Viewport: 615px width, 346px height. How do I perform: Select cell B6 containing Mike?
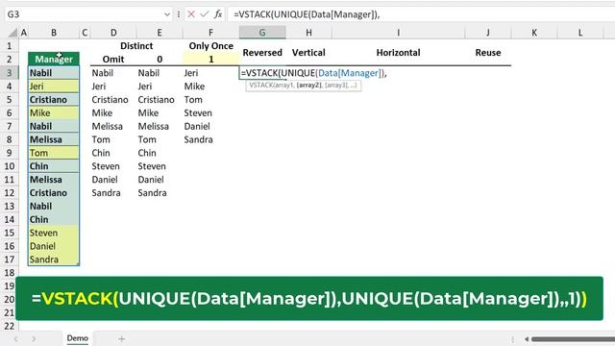(x=54, y=112)
